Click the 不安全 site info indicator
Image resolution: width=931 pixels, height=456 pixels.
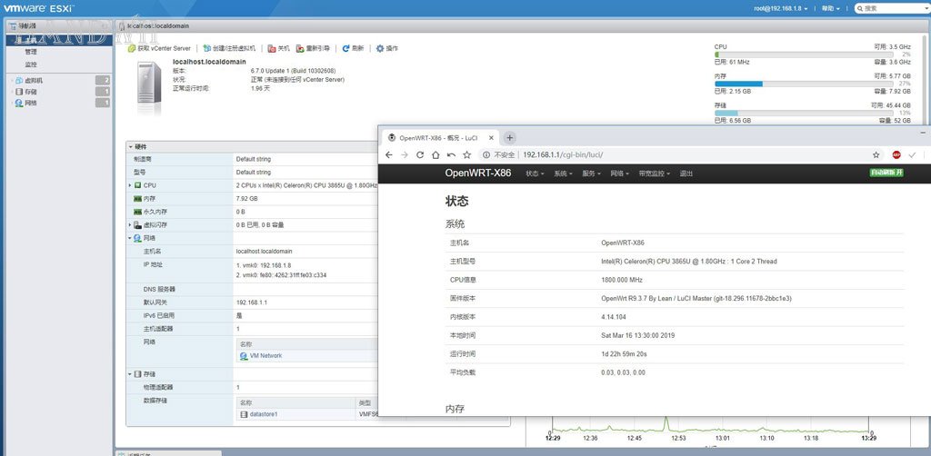(498, 154)
